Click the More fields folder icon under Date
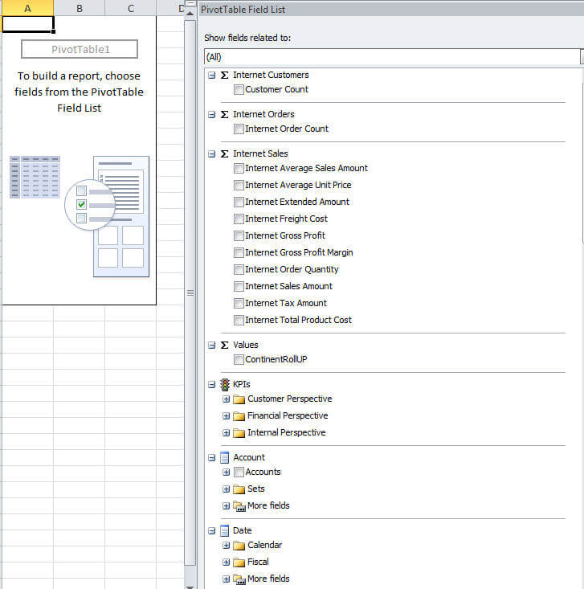Screen dimensions: 584x589 click(x=239, y=579)
